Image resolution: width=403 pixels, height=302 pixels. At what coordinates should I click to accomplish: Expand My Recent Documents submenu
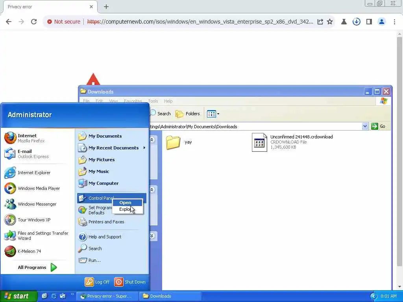(x=112, y=148)
